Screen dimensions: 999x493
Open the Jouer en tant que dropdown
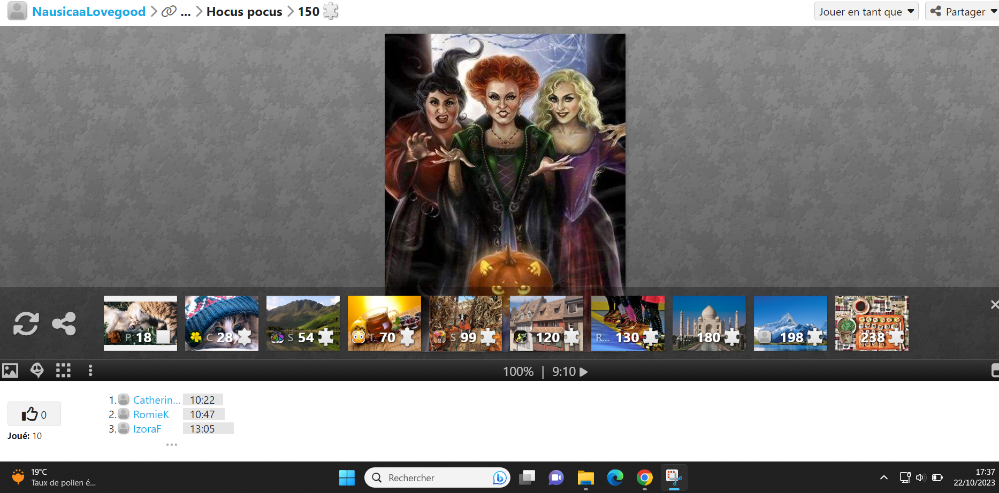pyautogui.click(x=866, y=11)
